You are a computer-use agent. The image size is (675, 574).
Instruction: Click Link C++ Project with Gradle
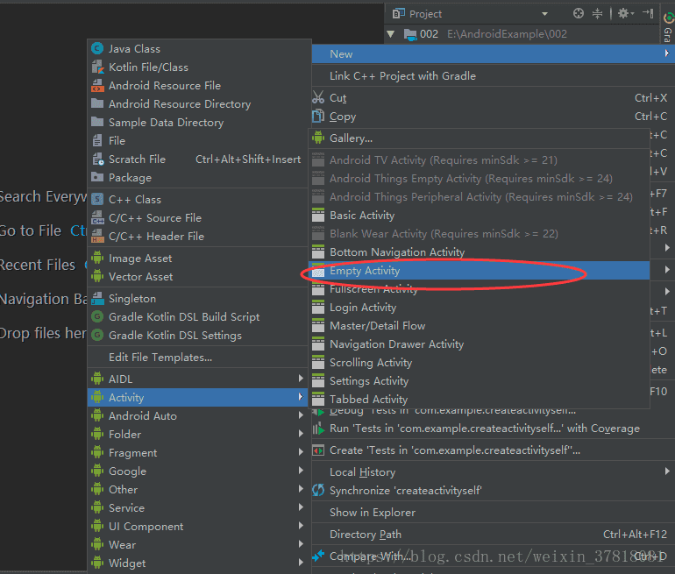pyautogui.click(x=493, y=75)
